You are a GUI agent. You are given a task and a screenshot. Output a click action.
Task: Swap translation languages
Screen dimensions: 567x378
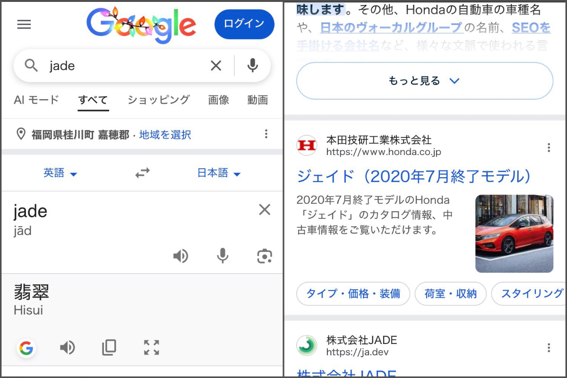point(142,173)
